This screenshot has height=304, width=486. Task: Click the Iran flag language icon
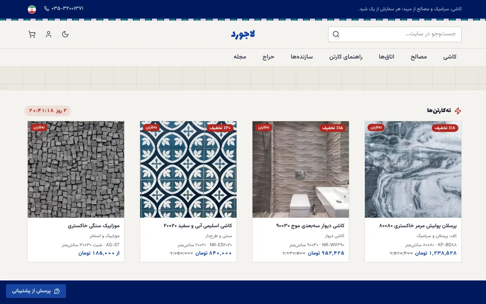coord(32,9)
